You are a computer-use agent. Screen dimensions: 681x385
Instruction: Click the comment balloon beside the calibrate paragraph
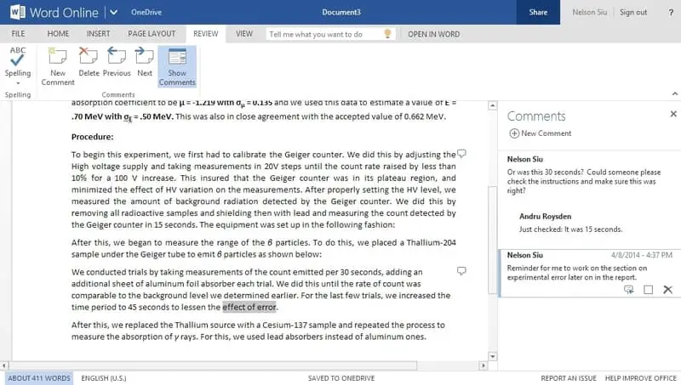[x=462, y=154]
